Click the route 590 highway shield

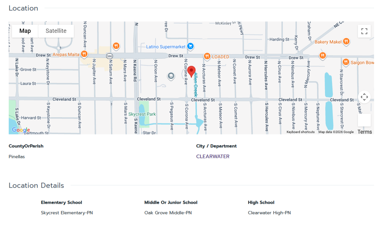pyautogui.click(x=110, y=56)
